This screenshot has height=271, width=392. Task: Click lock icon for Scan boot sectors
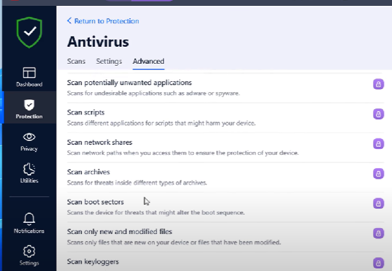(378, 203)
